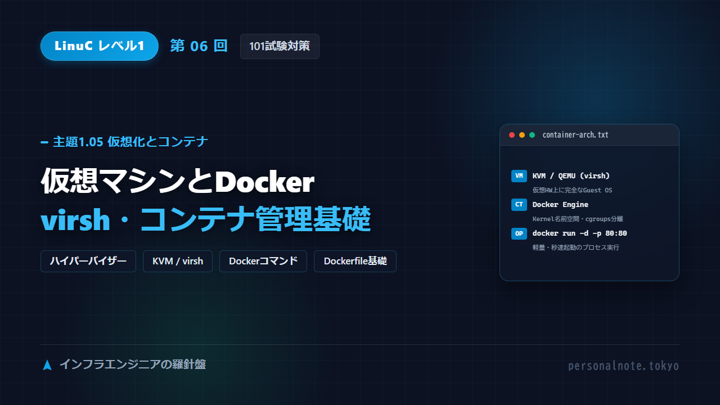
Task: Click the ハイパーバイザー tag
Action: pos(88,261)
